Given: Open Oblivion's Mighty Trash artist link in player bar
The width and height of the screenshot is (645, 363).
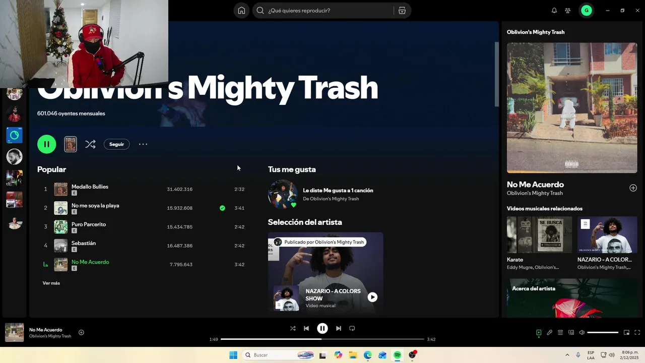Looking at the screenshot, I should (50, 336).
